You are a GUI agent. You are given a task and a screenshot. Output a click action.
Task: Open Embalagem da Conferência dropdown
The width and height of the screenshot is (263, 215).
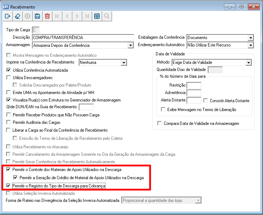pyautogui.click(x=251, y=38)
